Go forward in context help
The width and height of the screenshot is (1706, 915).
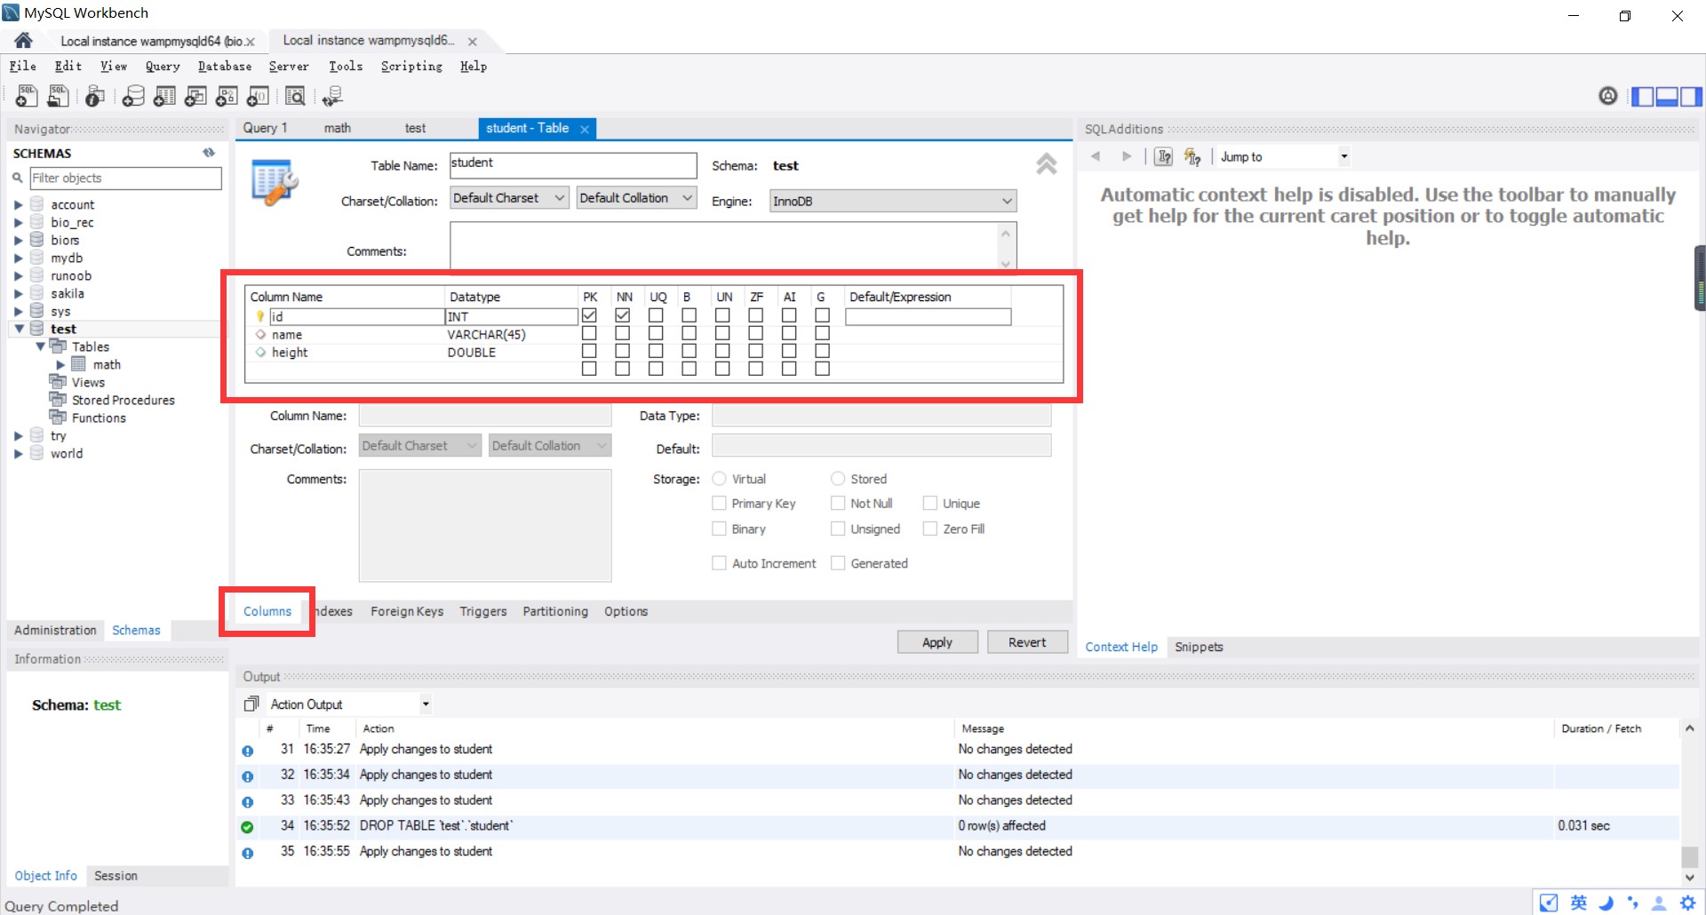pos(1127,156)
